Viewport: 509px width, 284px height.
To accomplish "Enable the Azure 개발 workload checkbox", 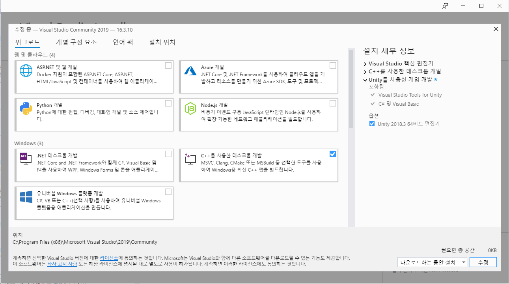I will [333, 65].
